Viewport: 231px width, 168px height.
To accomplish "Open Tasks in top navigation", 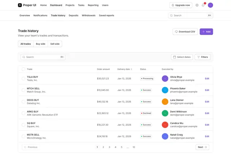I will tap(81, 5).
